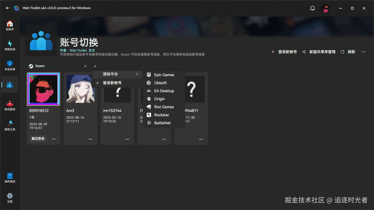374x210 pixels.
Task: Open 设置 settings
Action: [x=10, y=198]
